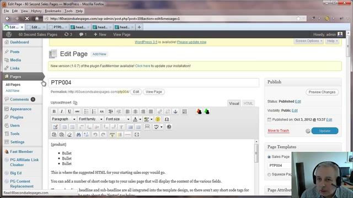This screenshot has width=353, height=198.
Task: Open Fast Member in the admin sidebar
Action: [x=22, y=152]
